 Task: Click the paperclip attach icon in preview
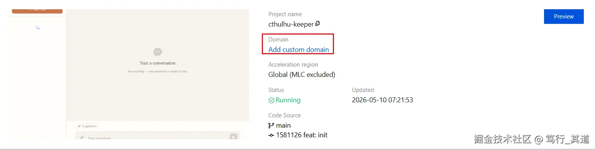point(82,137)
